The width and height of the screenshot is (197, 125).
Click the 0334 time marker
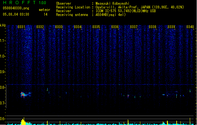click(78, 27)
